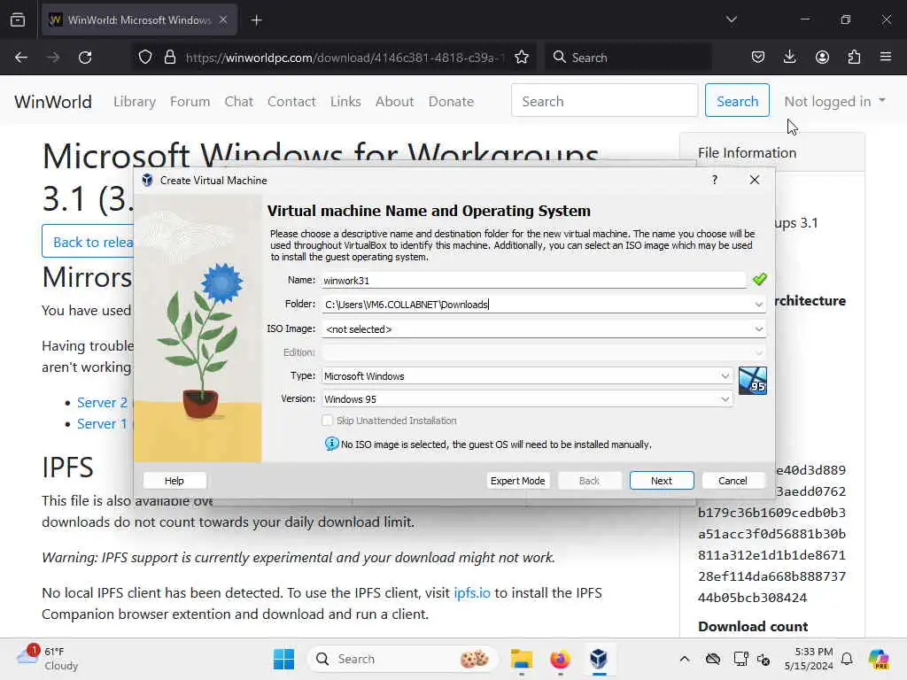Open Firefox View icon at top left
This screenshot has height=680, width=907.
point(18,20)
